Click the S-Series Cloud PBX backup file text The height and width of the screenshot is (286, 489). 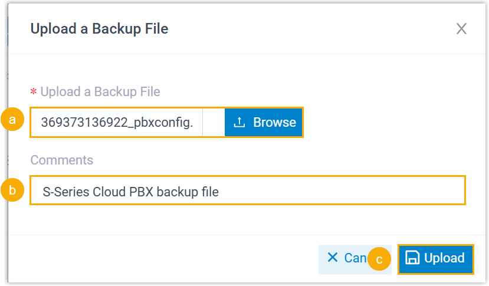coord(130,192)
